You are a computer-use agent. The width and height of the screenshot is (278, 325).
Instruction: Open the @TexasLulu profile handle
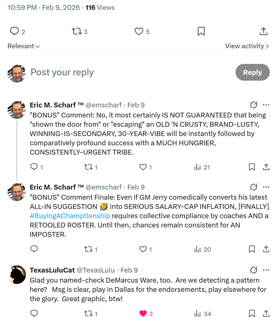coord(95,270)
